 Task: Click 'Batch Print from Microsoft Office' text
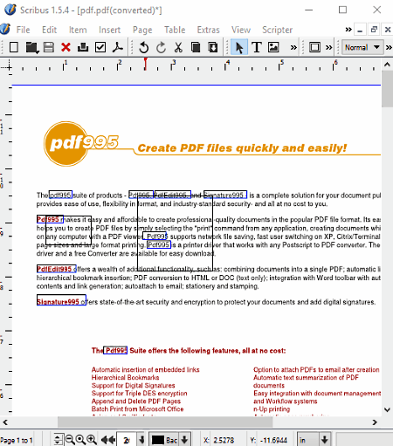(x=137, y=408)
